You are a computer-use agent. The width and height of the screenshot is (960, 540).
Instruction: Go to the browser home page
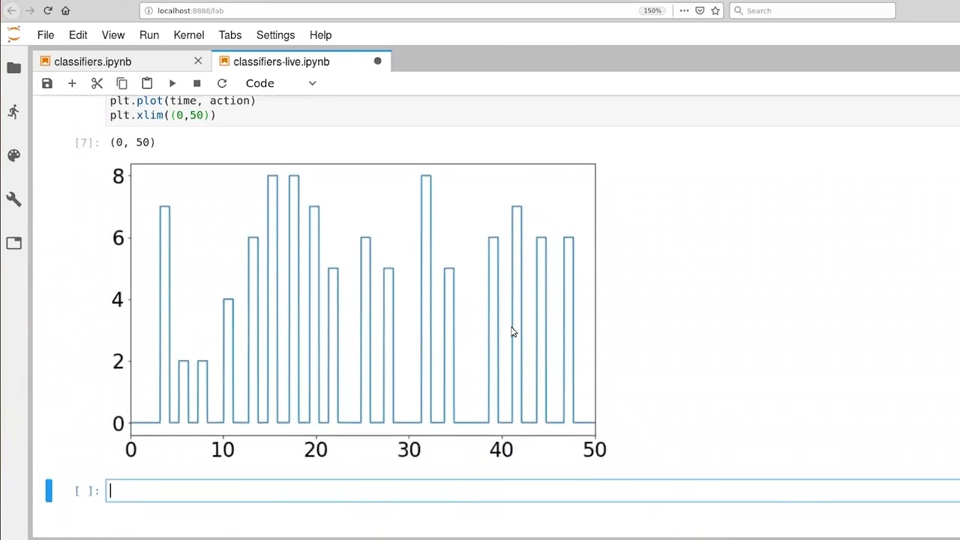pos(65,10)
